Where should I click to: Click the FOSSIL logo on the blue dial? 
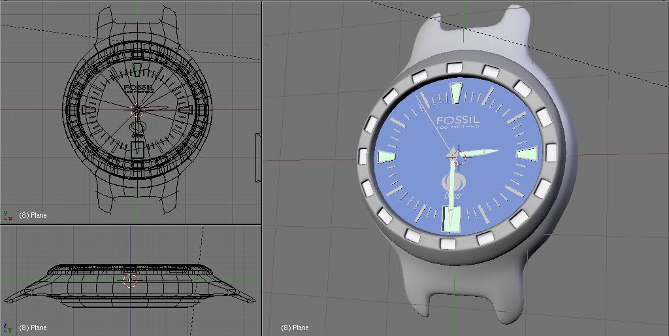pos(458,120)
